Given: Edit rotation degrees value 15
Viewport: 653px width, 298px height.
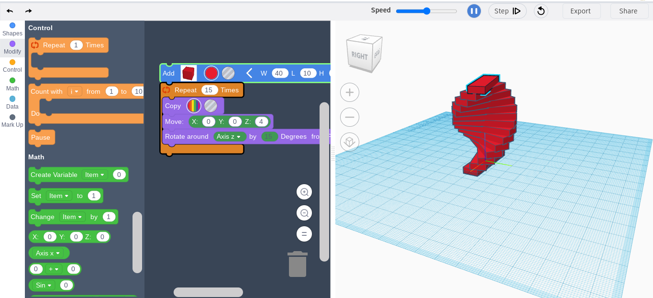Looking at the screenshot, I should coord(269,136).
